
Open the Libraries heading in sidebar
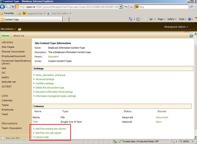point(7,42)
